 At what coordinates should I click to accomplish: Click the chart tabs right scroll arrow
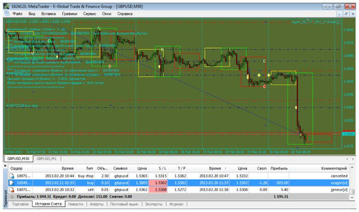point(353,159)
